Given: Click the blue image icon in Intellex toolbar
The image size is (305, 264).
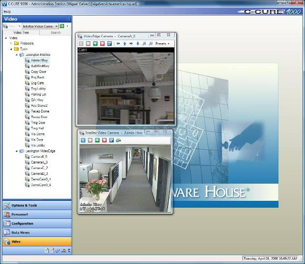Looking at the screenshot, I should click(111, 140).
